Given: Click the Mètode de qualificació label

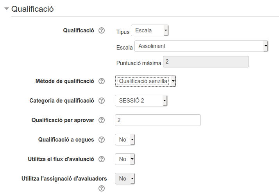Looking at the screenshot, I should 65,81.
